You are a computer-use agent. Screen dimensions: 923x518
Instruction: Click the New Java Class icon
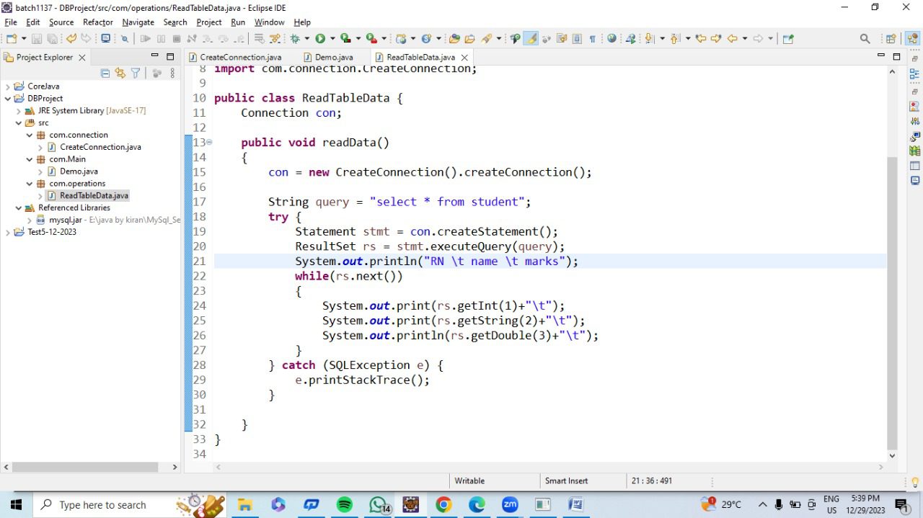pos(426,39)
